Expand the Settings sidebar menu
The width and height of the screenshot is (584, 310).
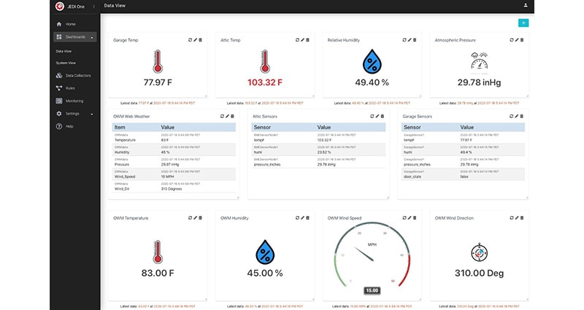click(92, 114)
